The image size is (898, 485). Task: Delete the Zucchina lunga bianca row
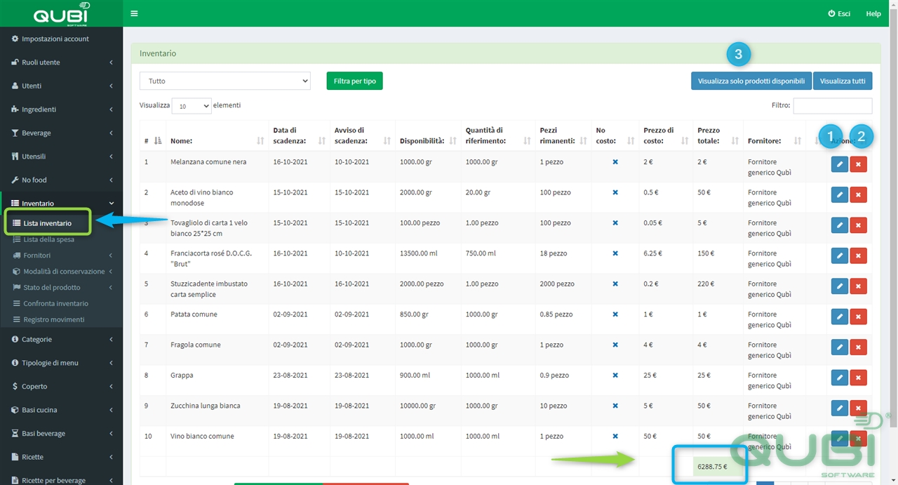pos(858,408)
